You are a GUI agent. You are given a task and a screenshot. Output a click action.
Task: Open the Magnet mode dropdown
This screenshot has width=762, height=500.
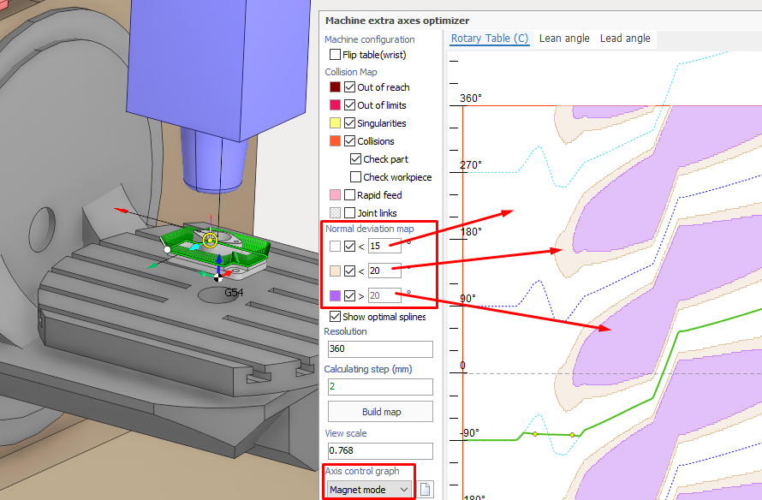pyautogui.click(x=369, y=490)
